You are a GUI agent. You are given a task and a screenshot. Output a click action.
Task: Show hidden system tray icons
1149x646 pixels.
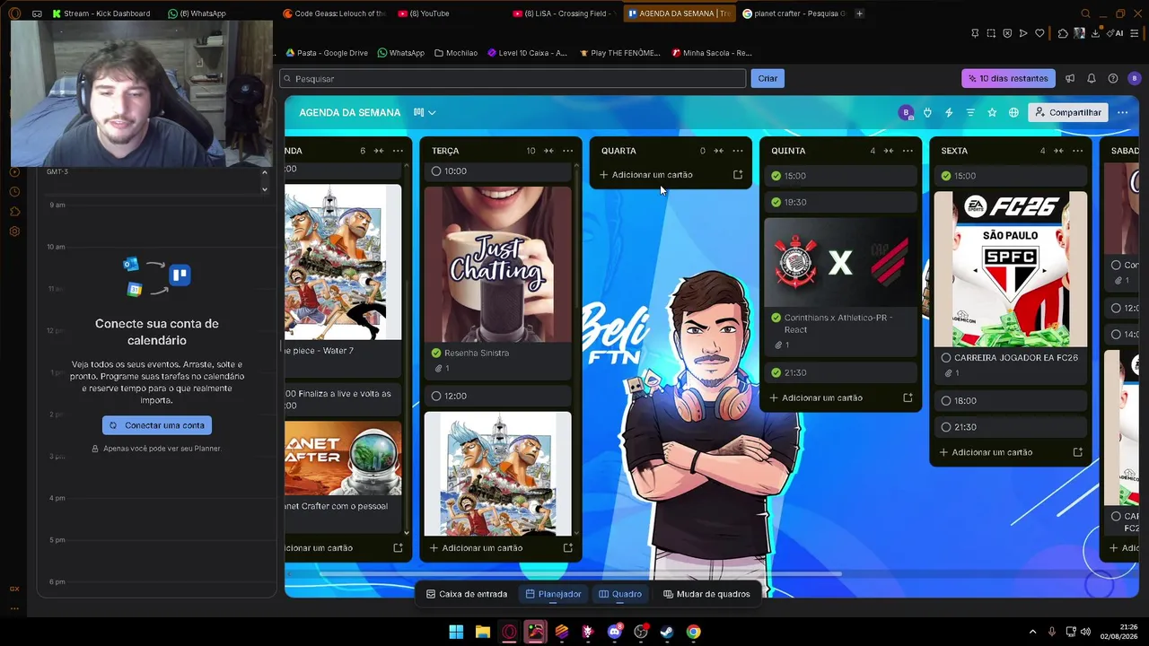tap(1032, 632)
